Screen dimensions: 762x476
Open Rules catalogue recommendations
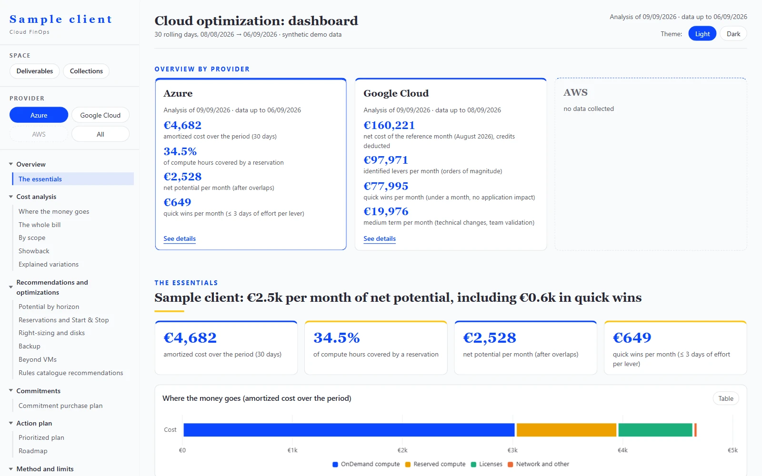click(x=71, y=373)
